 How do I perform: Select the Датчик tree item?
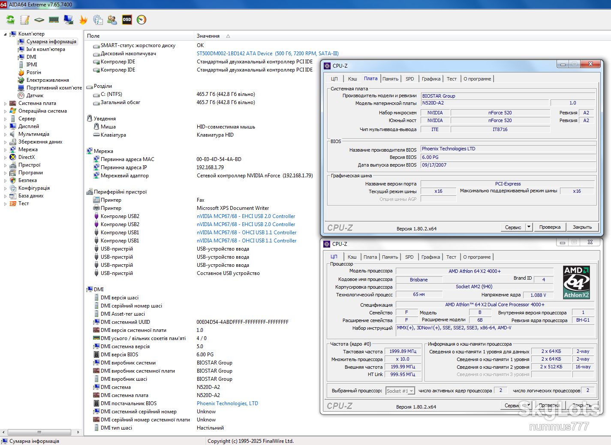point(35,96)
